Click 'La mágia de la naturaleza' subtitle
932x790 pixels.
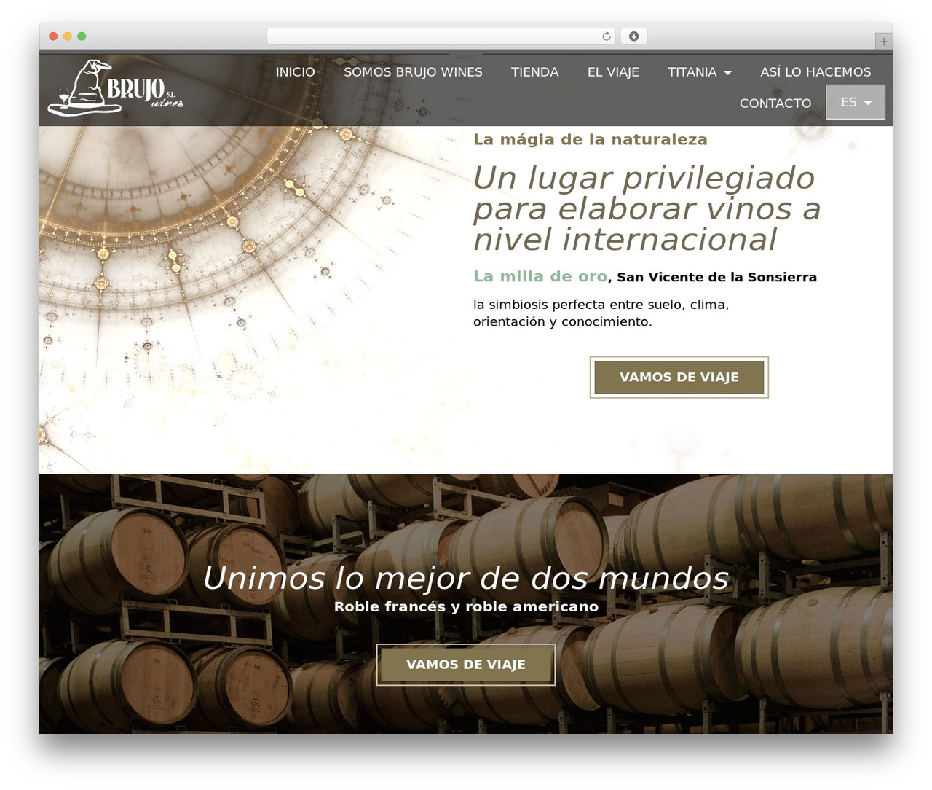[591, 139]
